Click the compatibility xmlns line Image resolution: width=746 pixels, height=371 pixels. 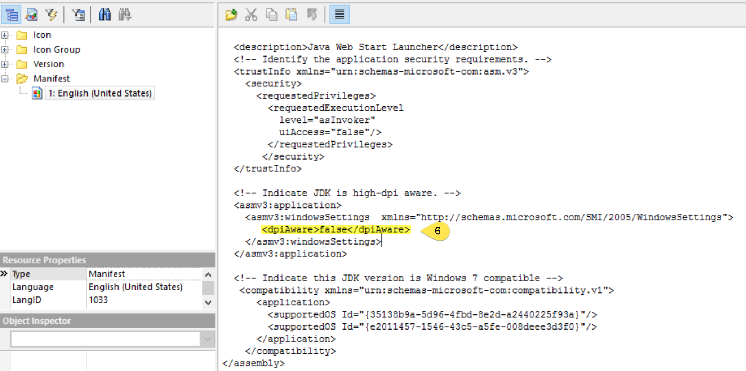click(x=427, y=290)
